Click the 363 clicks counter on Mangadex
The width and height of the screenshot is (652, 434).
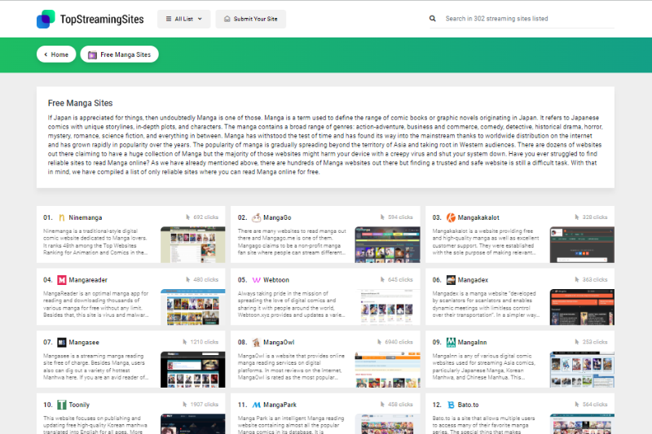pos(592,279)
